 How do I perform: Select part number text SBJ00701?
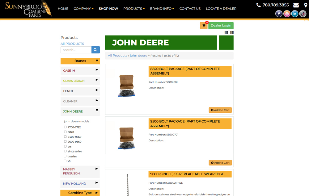pos(172,135)
